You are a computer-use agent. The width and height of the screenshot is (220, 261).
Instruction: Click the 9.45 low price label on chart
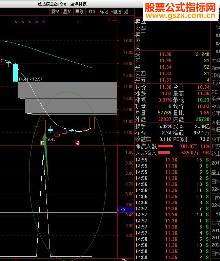pyautogui.click(x=52, y=139)
